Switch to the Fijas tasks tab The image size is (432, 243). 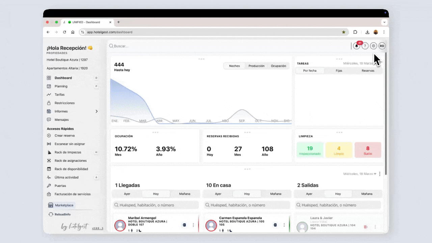point(339,71)
